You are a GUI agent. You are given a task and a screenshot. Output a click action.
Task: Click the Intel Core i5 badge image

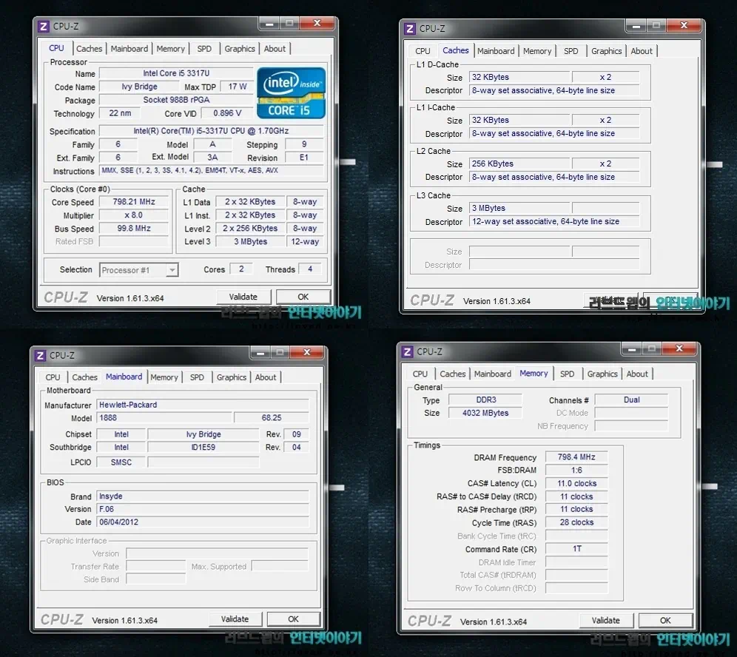[x=292, y=94]
